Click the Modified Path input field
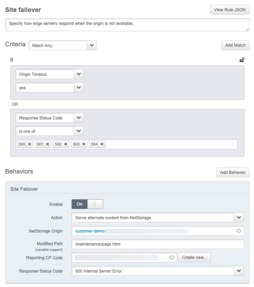Image resolution: width=254 pixels, height=287 pixels. click(158, 244)
